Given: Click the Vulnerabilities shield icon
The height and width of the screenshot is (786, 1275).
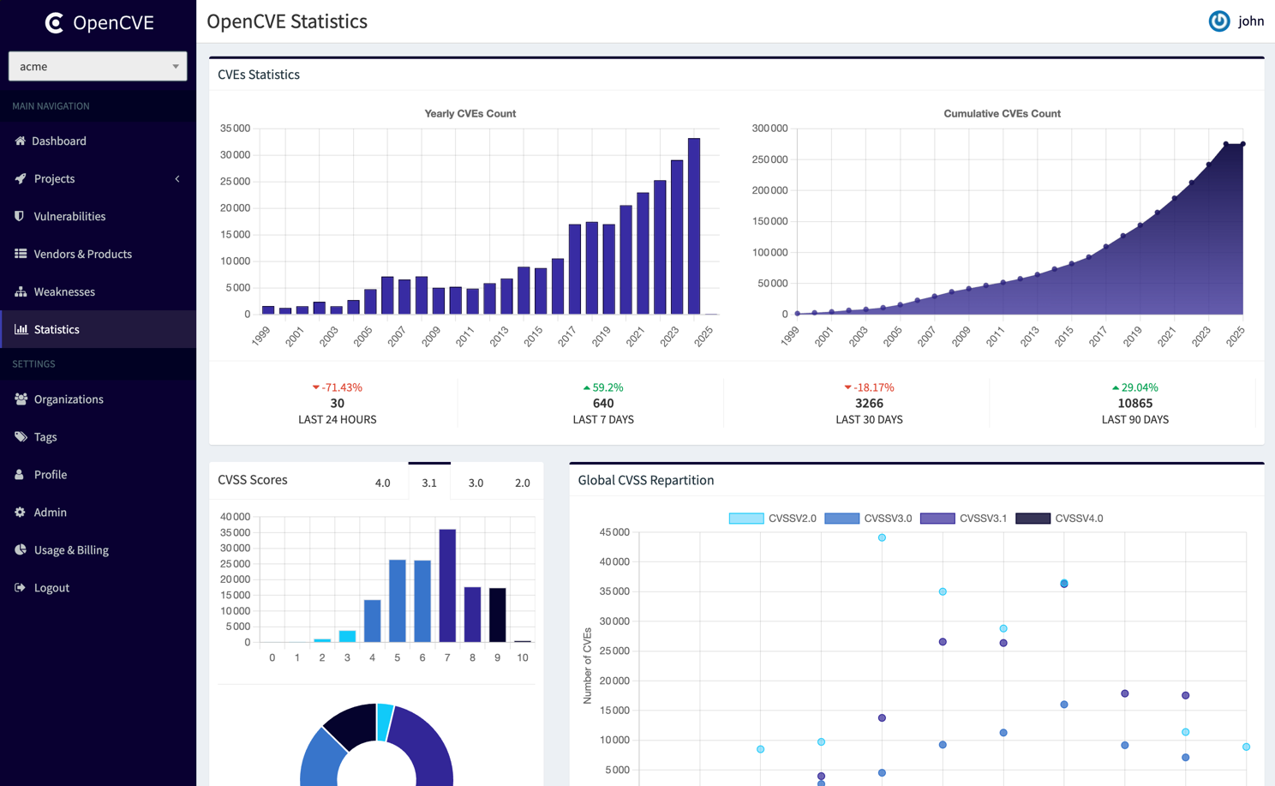Looking at the screenshot, I should tap(20, 216).
